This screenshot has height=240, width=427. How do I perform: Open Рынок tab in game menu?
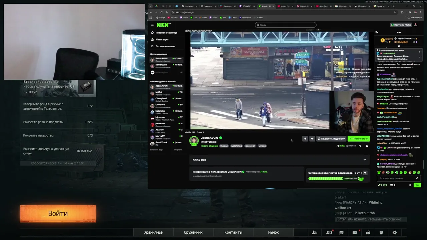(273, 232)
